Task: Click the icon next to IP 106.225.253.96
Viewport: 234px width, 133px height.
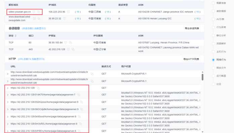Action: [68, 12]
